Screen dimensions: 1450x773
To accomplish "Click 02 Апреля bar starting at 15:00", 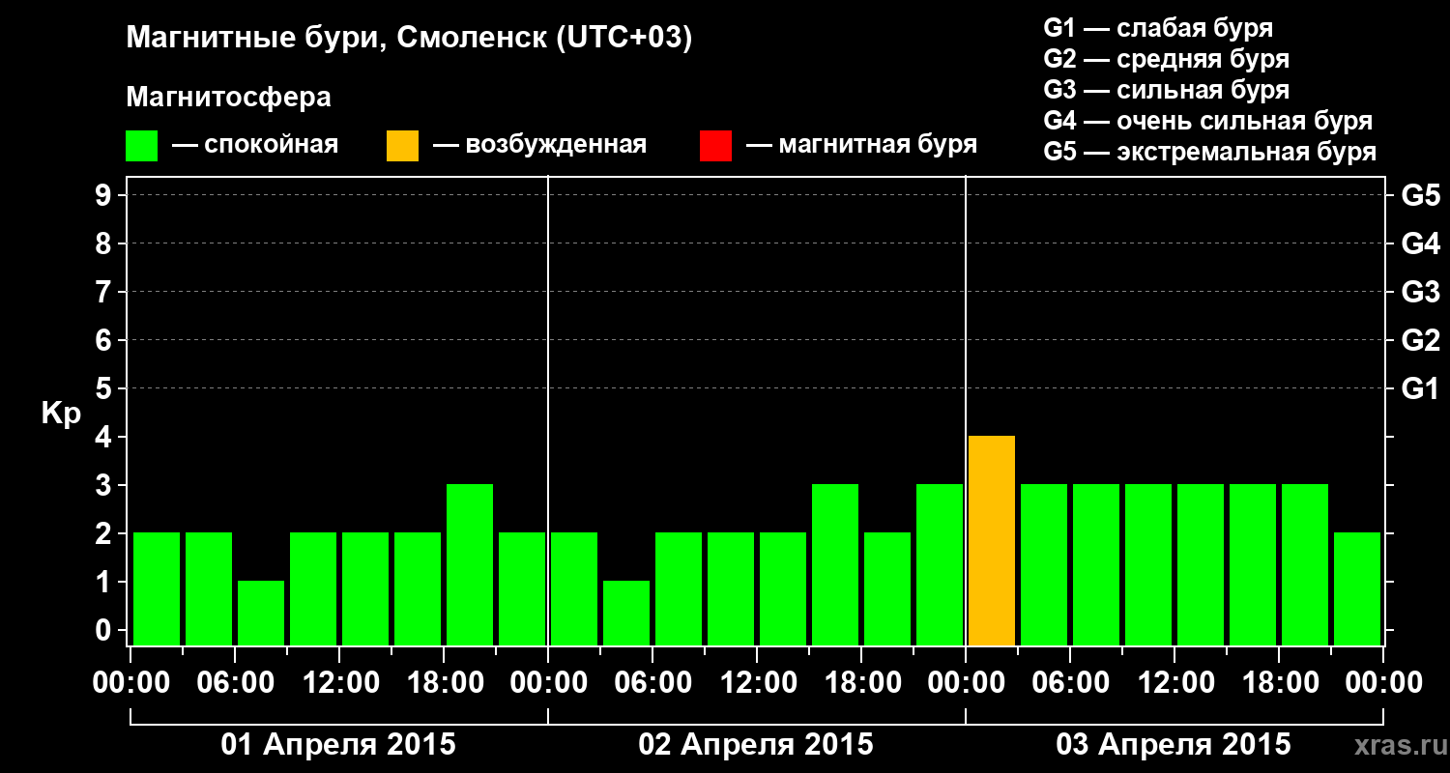I will click(835, 564).
